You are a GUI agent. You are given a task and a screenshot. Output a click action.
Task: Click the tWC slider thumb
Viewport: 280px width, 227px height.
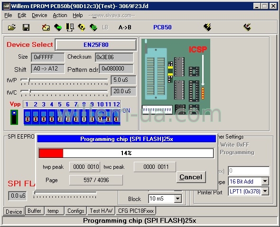(x=30, y=91)
